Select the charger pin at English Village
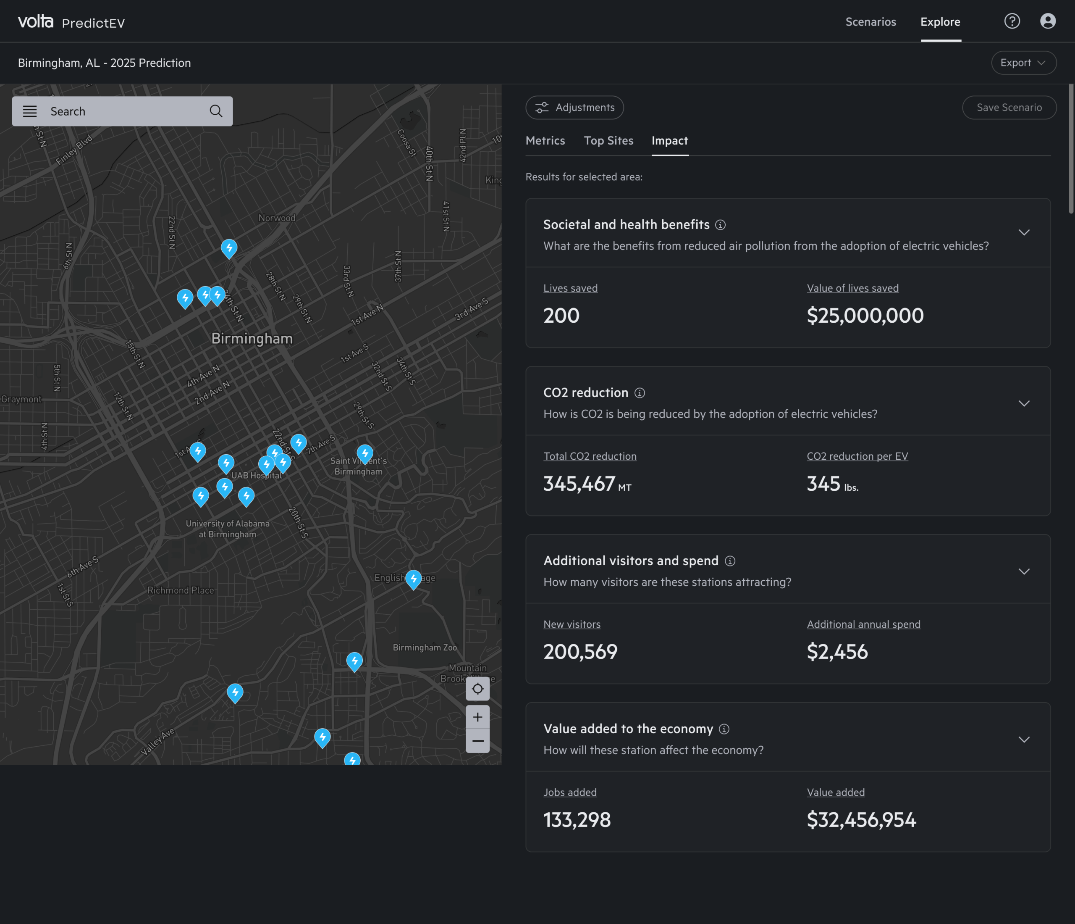This screenshot has width=1075, height=924. (413, 579)
